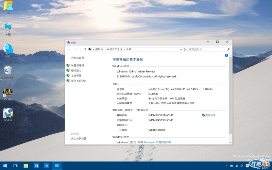Click the System window title bar icon
This screenshot has height=170, width=272.
68,42
